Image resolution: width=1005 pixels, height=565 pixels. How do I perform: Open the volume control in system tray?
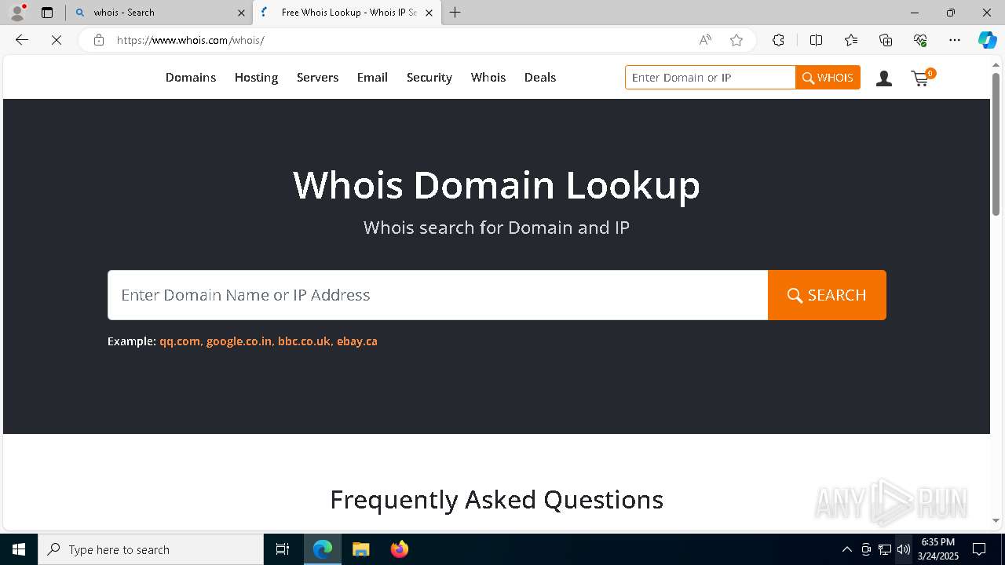click(x=904, y=549)
